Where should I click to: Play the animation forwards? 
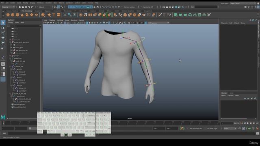(248, 123)
